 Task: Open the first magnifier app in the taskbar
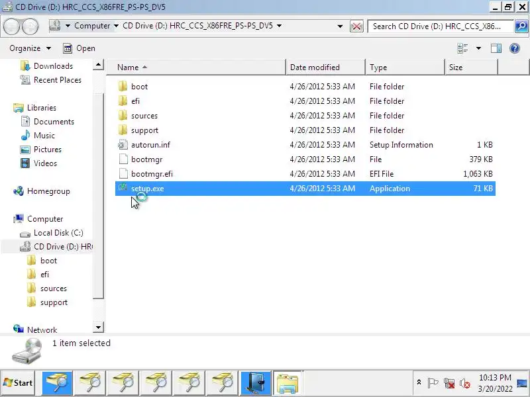(x=57, y=383)
